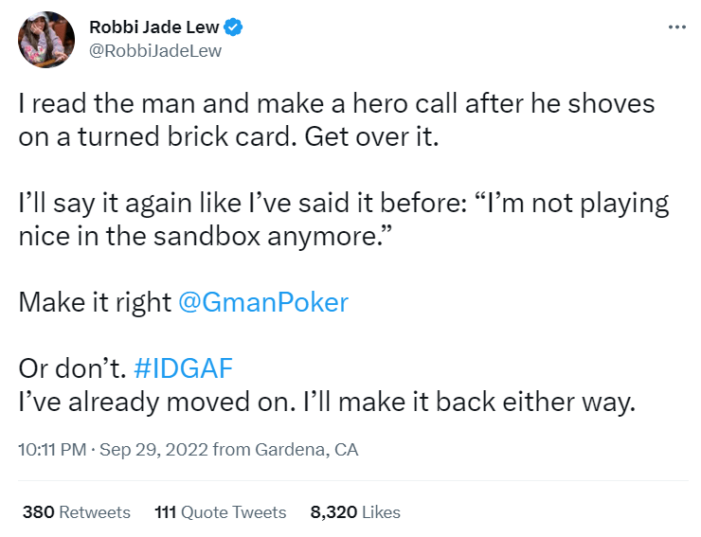
Task: Visit the @GmanPoker mention
Action: 263,303
